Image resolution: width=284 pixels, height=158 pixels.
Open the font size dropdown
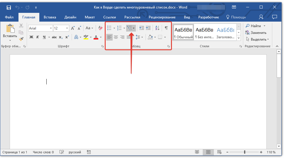pos(67,28)
